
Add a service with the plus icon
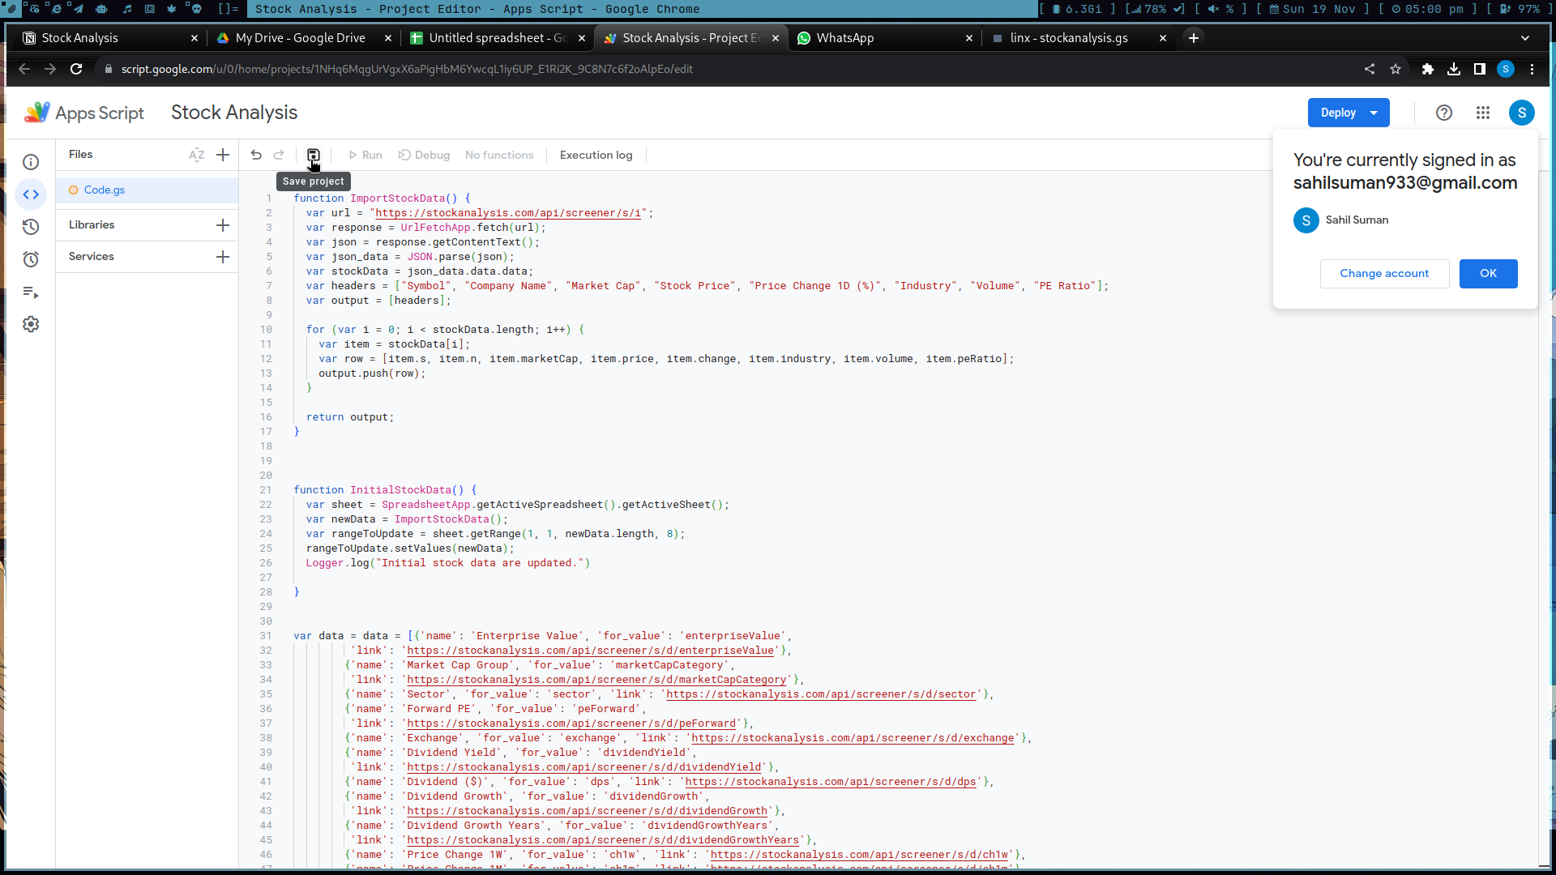coord(223,257)
